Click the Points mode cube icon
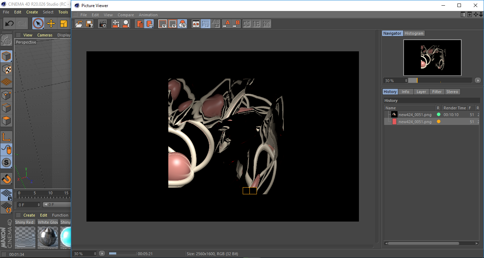484x258 pixels. (6, 95)
